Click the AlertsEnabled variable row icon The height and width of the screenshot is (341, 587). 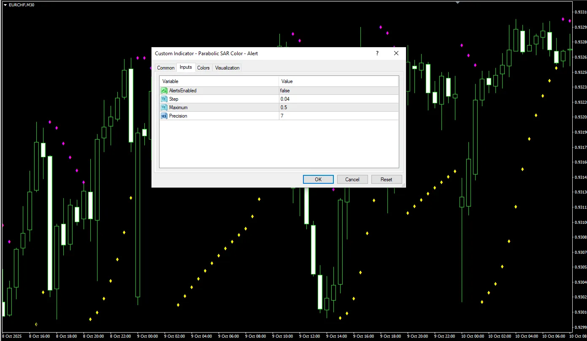coord(164,91)
